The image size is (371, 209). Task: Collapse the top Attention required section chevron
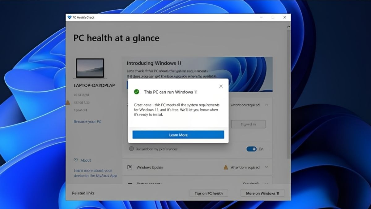coord(266,105)
